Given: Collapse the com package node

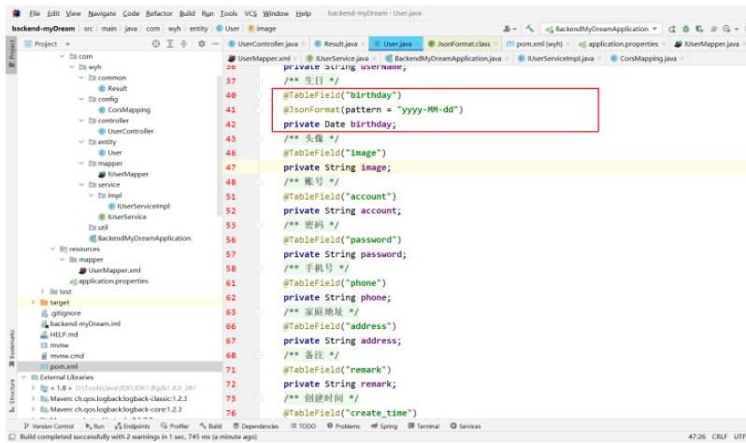Looking at the screenshot, I should (x=62, y=56).
